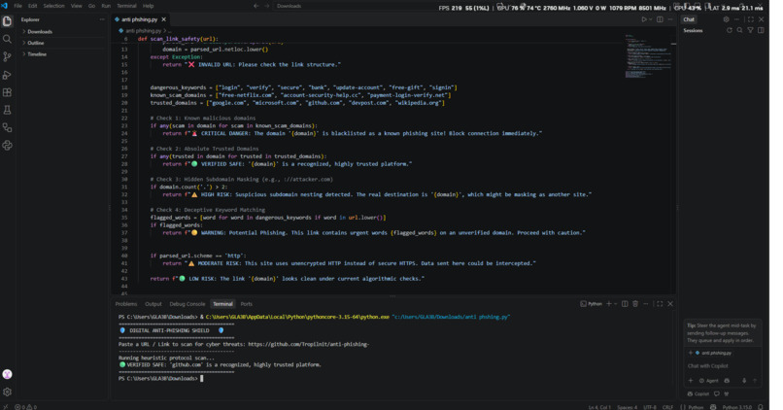Open the Go menu
783x410 pixels.
coord(92,6)
